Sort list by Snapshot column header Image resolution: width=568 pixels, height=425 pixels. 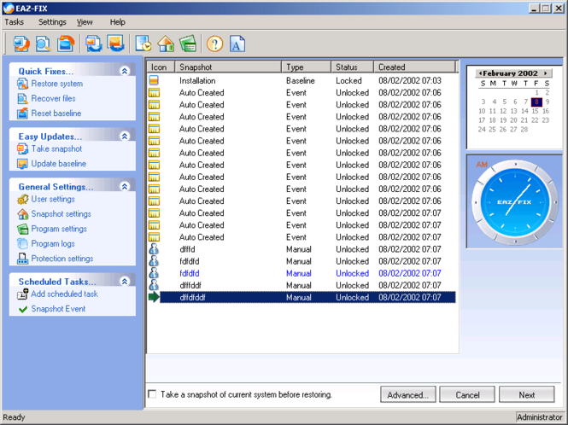228,67
